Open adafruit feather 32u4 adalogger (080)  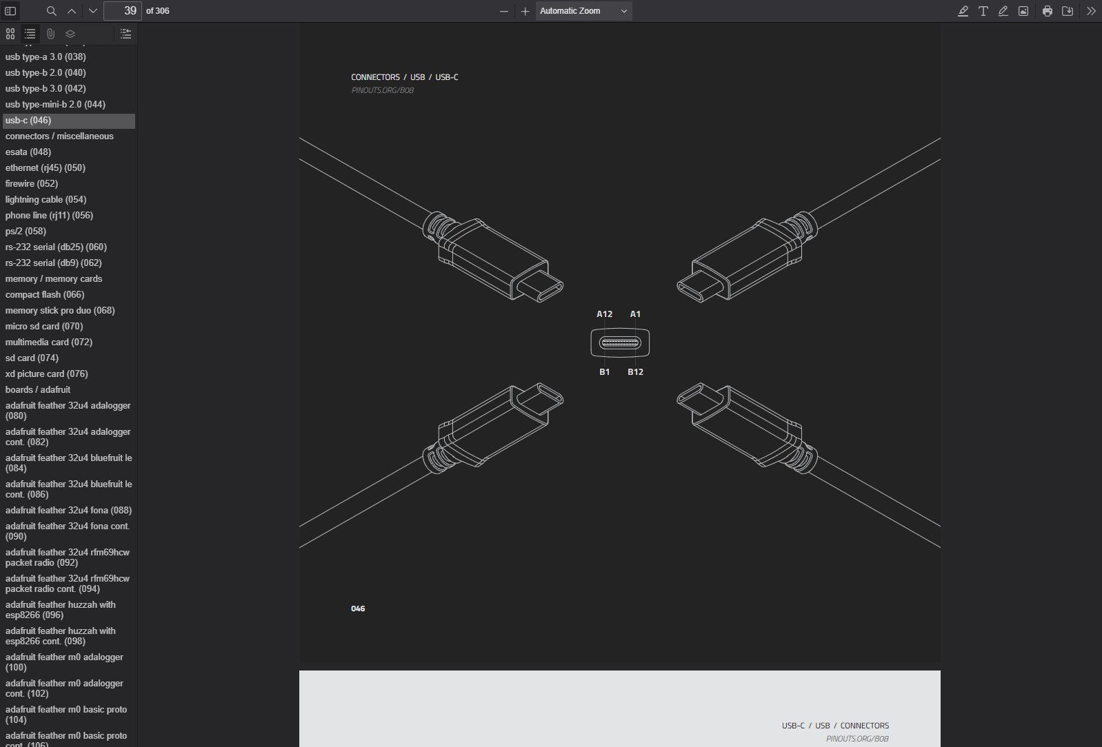pyautogui.click(x=68, y=411)
